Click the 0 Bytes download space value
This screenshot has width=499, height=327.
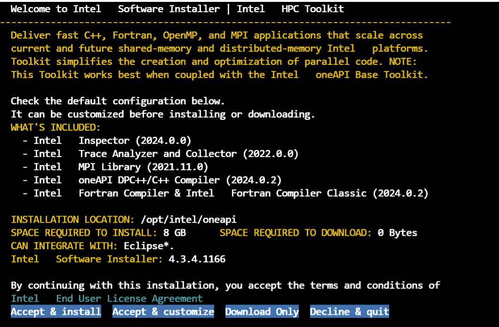(397, 233)
